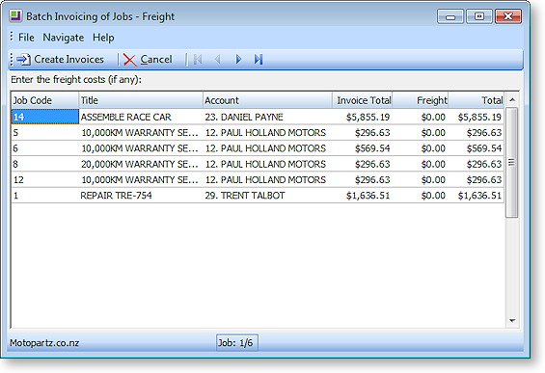Click the red X Cancel icon
Image resolution: width=545 pixels, height=373 pixels.
[x=130, y=60]
